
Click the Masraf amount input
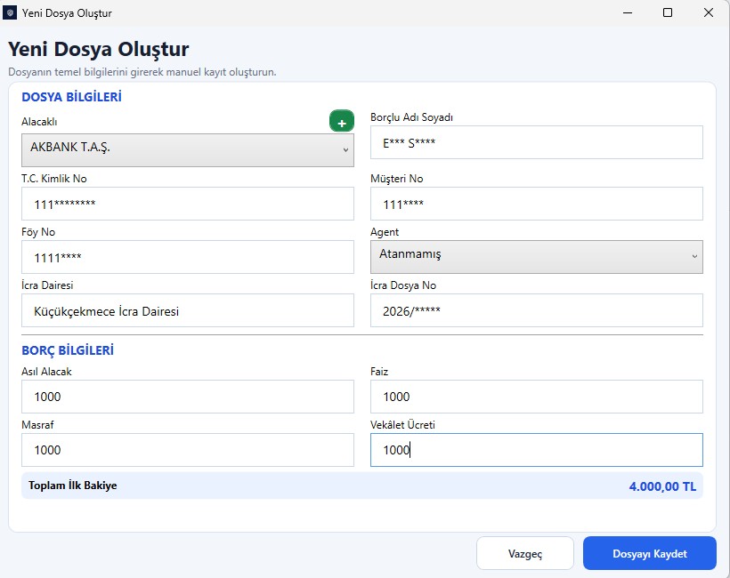pyautogui.click(x=188, y=450)
